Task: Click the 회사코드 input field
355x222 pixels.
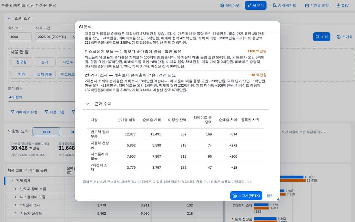Action: (x=20, y=37)
